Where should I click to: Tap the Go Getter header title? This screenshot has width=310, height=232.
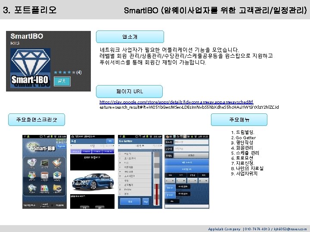pos(126,141)
